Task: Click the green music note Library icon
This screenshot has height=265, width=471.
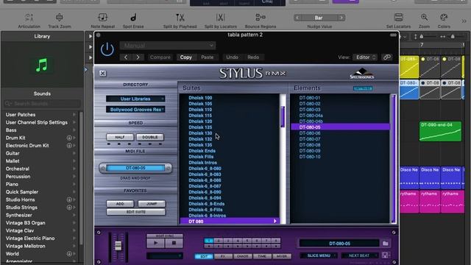Action: click(x=42, y=65)
